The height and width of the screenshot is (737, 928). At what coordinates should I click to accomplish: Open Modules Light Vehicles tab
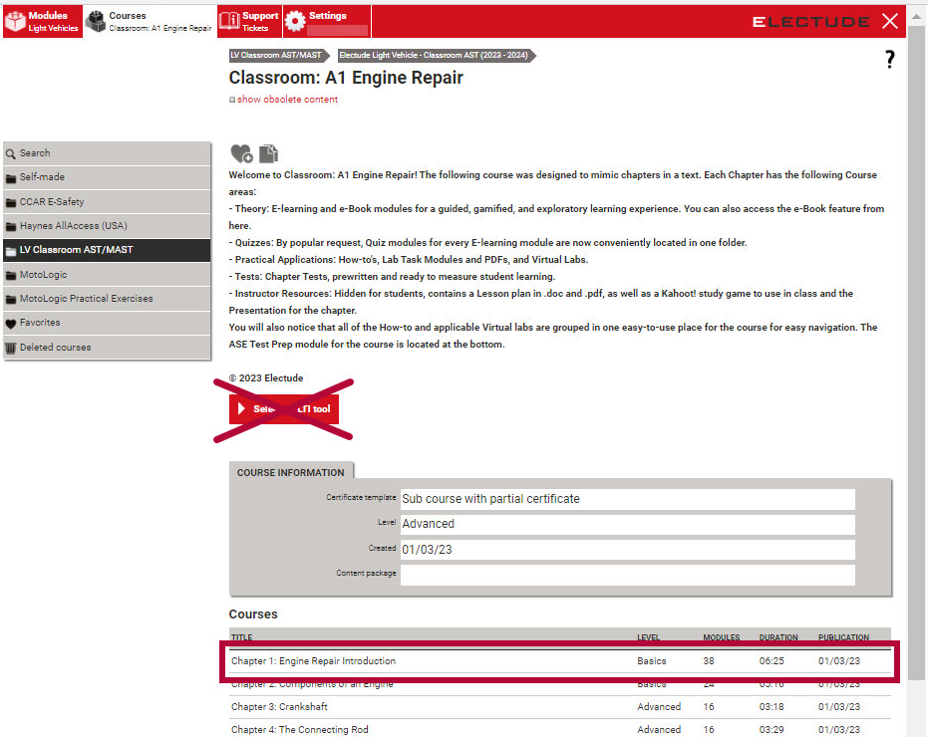point(42,21)
